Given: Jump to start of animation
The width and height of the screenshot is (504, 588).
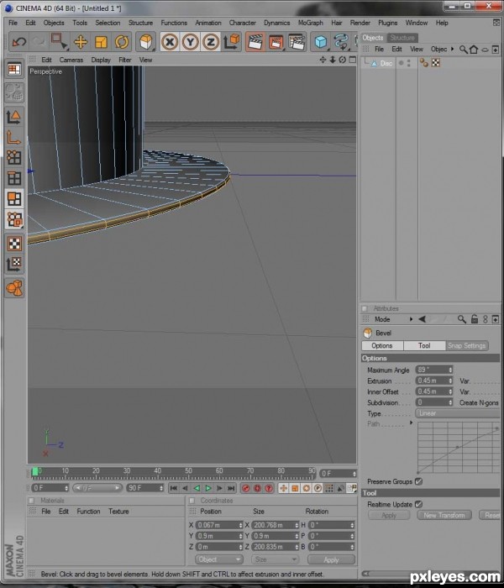Looking at the screenshot, I should 174,488.
